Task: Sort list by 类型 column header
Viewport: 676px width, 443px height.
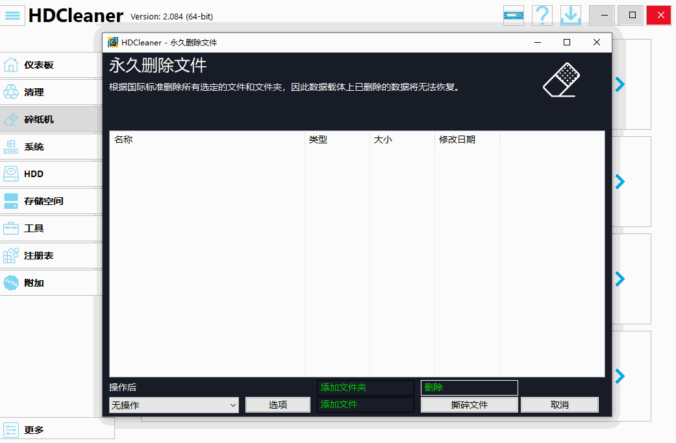Action: click(x=337, y=139)
